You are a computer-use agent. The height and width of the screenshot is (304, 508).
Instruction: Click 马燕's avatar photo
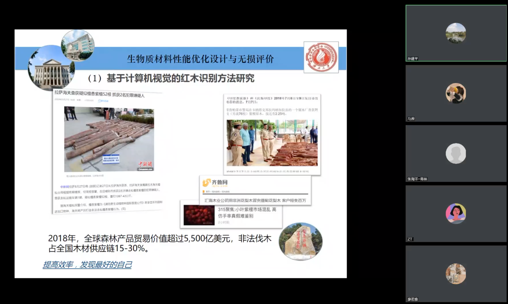456,93
